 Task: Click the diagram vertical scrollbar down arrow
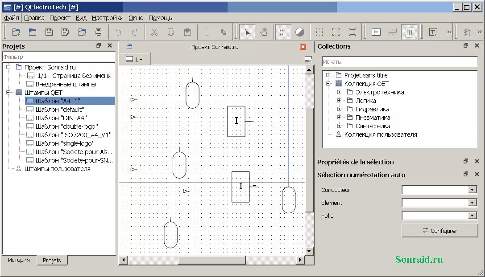(309, 251)
